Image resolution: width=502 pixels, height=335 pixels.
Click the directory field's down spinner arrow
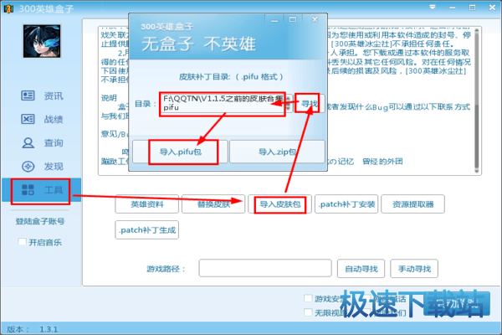(289, 108)
